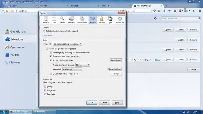Viewport: 203px width, 114px height.
Task: Toggle Accept cookies from sites
Action: 51,60
